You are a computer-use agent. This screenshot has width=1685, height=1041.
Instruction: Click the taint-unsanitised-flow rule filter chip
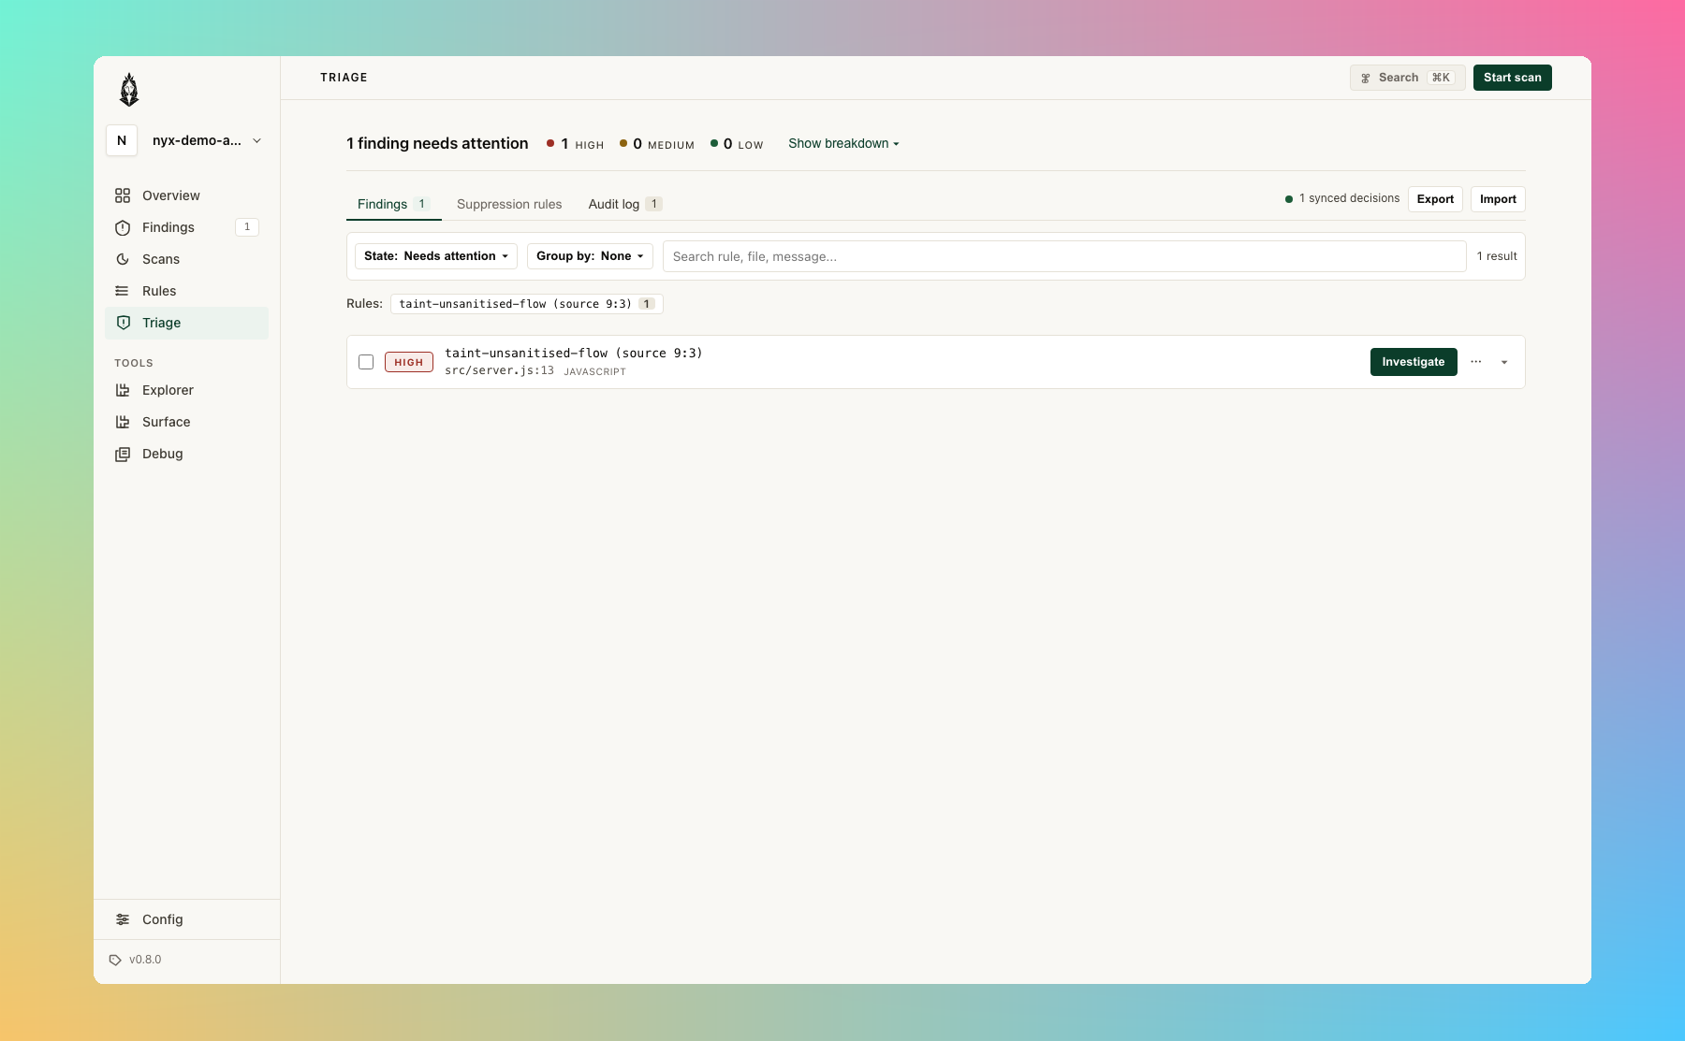527,304
